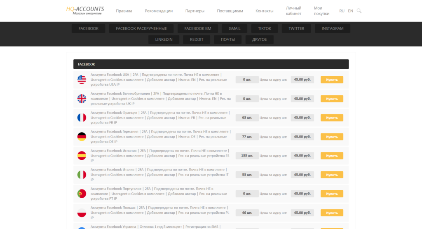The image size is (422, 229).
Task: Click the 45.00 руб. price for Испания
Action: [x=302, y=156]
